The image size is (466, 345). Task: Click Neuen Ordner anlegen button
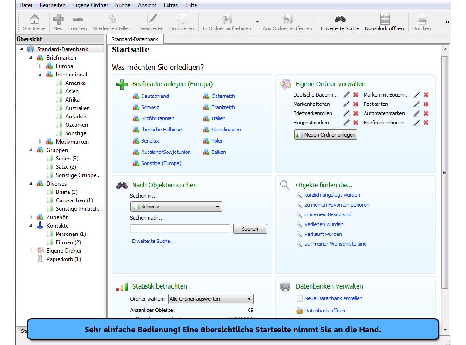tap(325, 135)
